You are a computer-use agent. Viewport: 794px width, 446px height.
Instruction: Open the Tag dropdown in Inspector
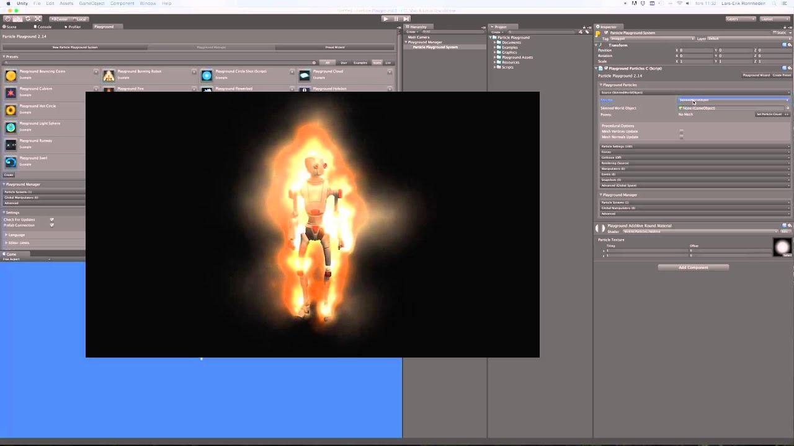click(x=653, y=38)
